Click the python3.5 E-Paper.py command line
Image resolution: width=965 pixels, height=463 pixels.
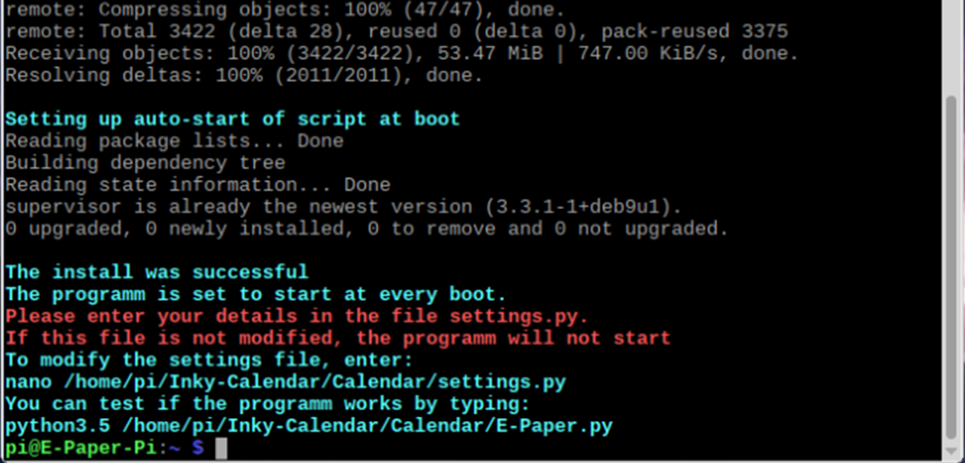309,426
